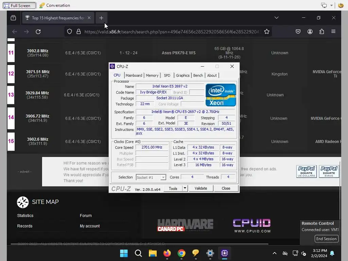Viewport: 348px width, 261px height.
Task: Click the Close button in CPU-Z
Action: (x=226, y=188)
